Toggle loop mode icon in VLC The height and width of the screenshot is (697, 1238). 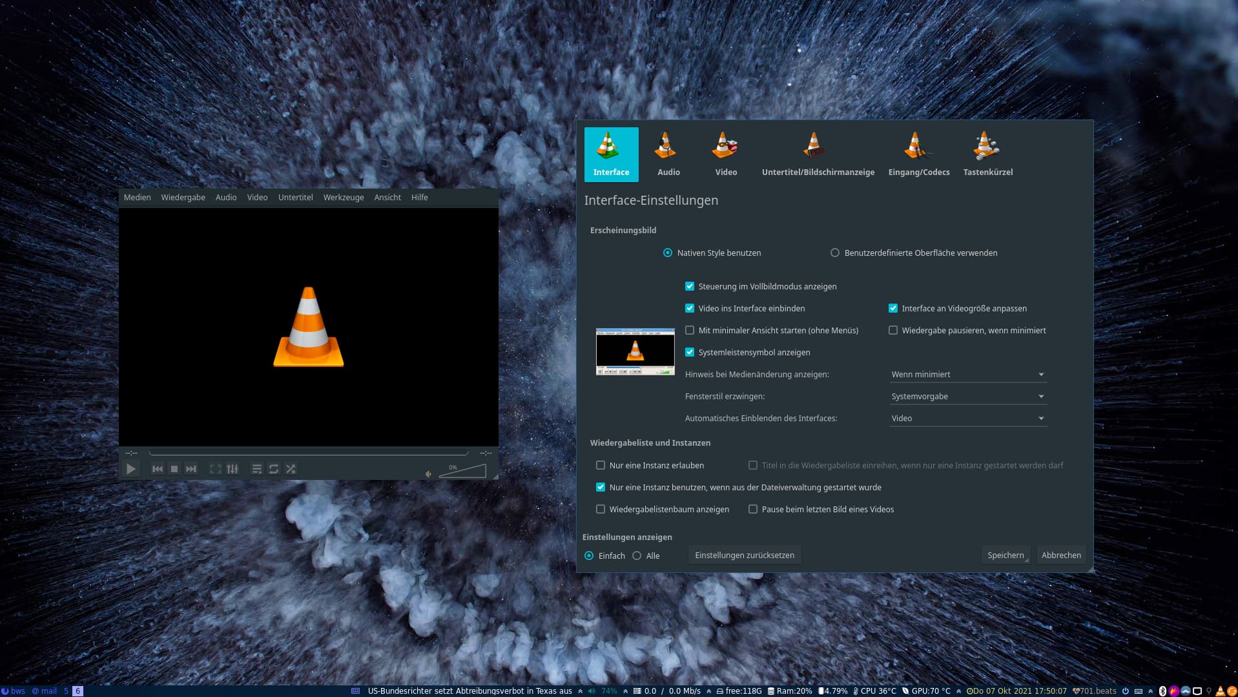point(274,469)
